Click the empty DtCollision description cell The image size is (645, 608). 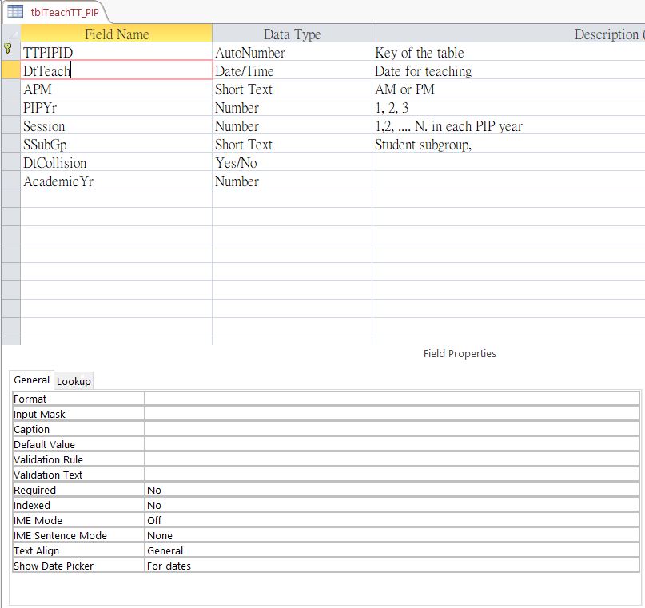[508, 162]
